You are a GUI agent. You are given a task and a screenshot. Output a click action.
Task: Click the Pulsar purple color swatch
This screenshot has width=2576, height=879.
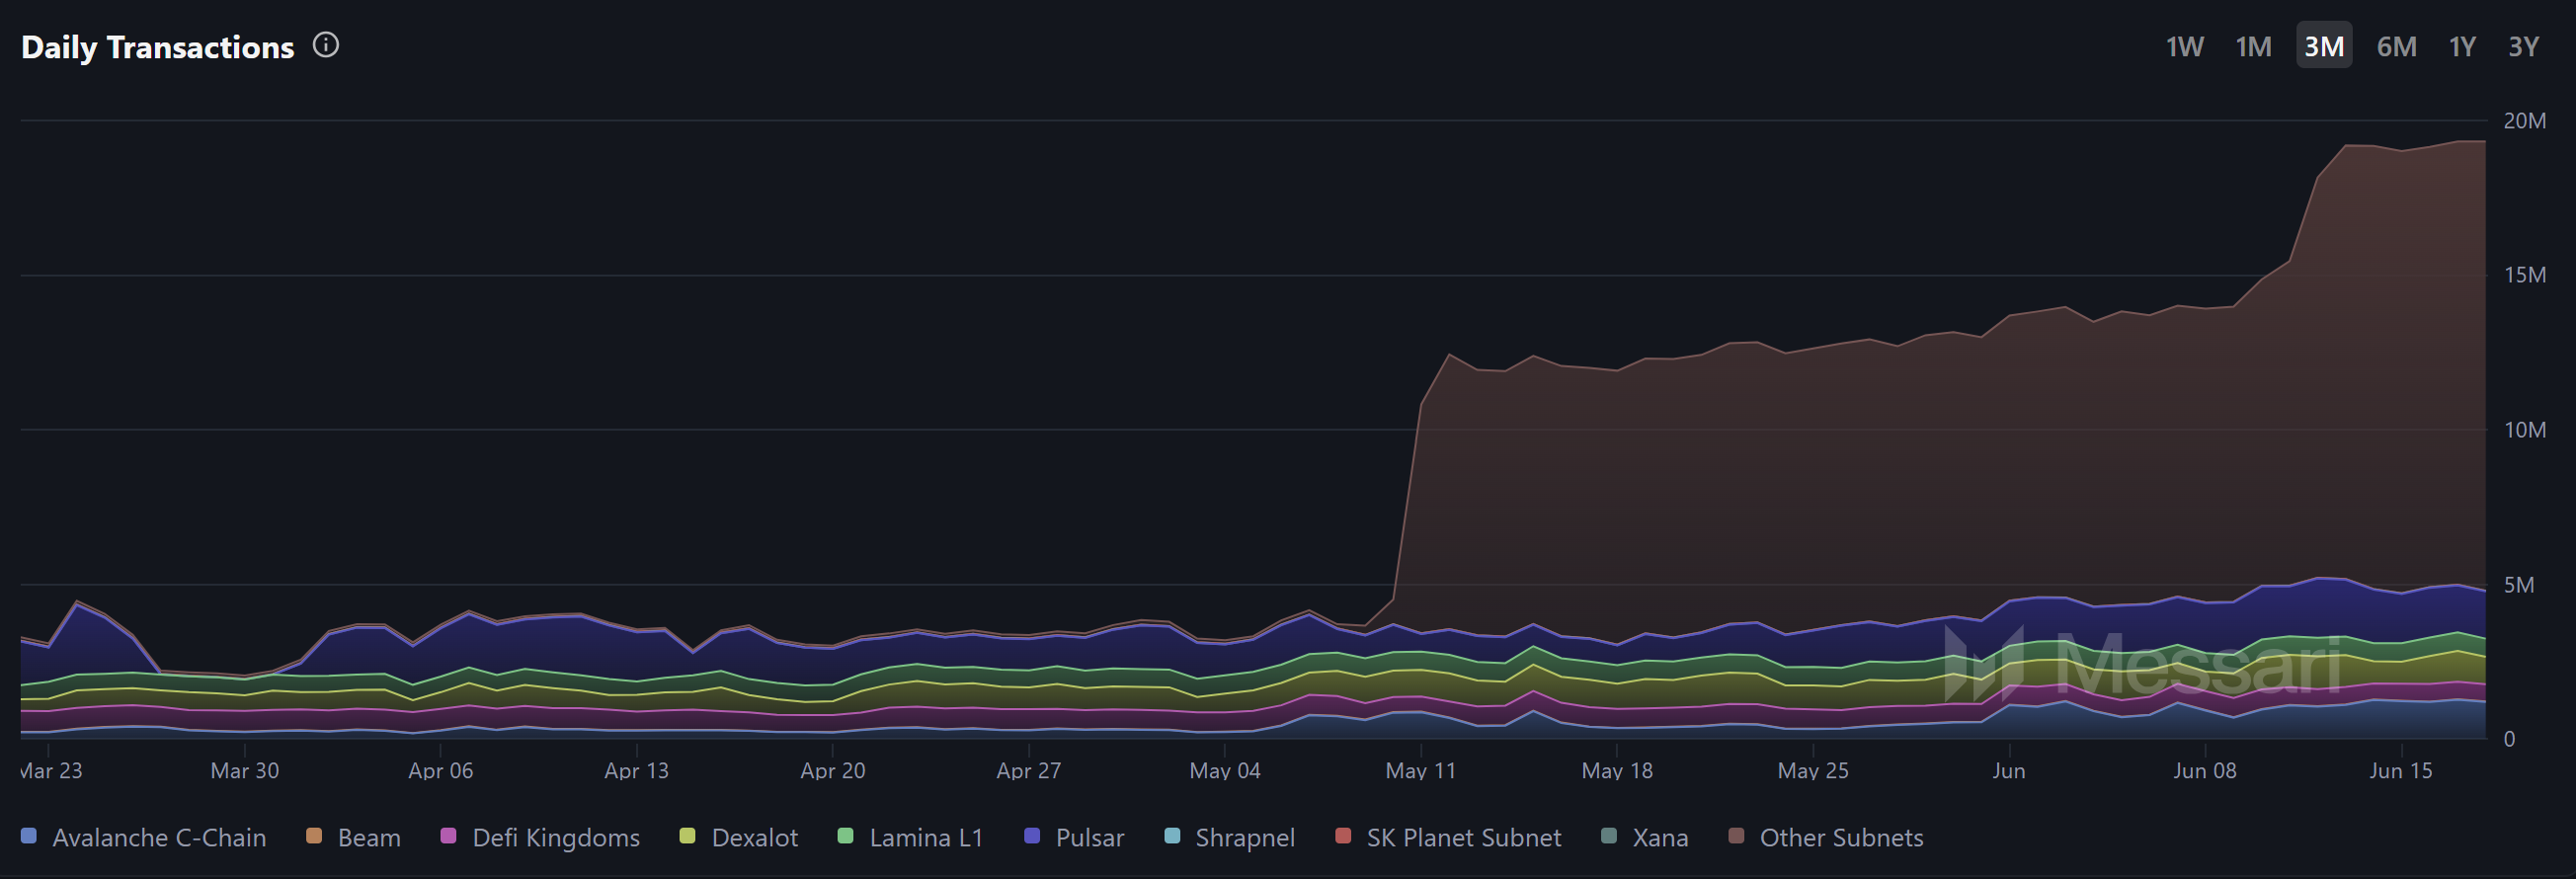1032,835
